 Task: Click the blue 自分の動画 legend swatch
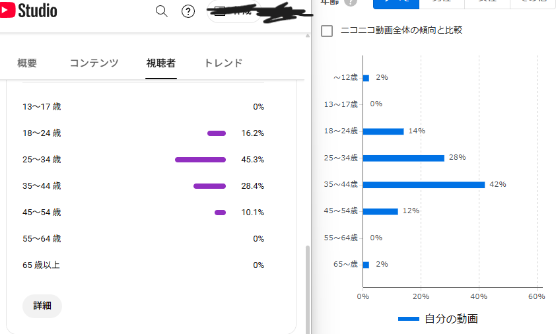(409, 319)
